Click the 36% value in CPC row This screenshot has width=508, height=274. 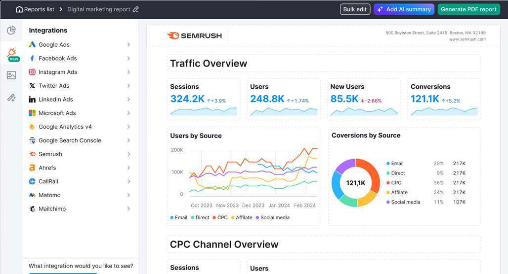439,183
